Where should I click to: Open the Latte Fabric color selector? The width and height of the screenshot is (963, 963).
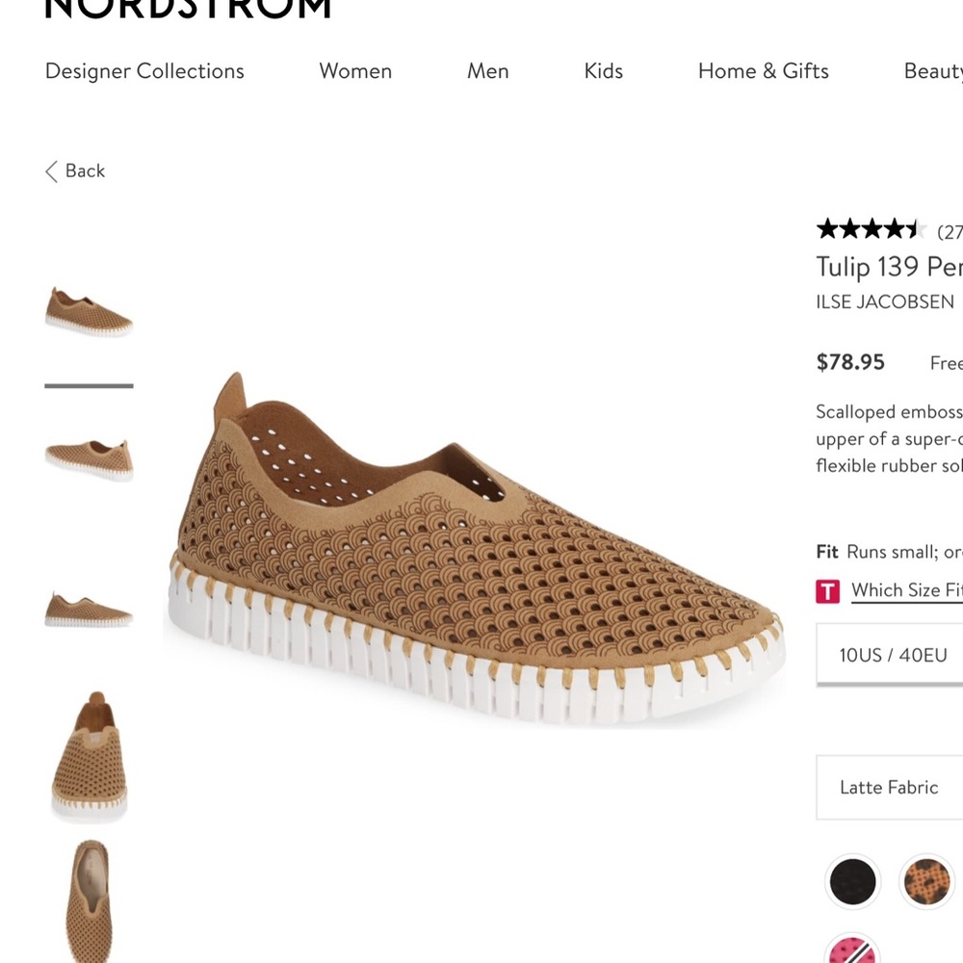click(x=896, y=787)
